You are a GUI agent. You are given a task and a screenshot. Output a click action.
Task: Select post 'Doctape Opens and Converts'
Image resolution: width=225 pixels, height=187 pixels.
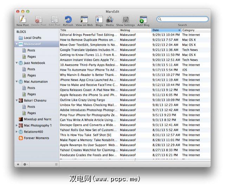(x=135, y=125)
